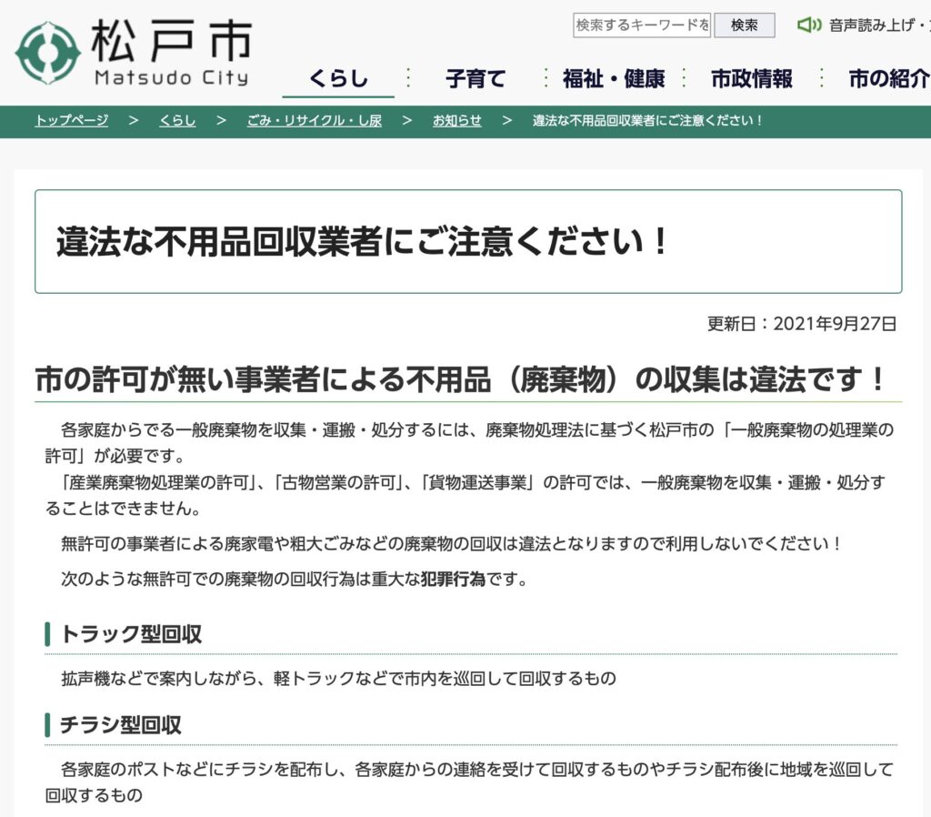Open the 音声読み上げ link

[x=876, y=25]
